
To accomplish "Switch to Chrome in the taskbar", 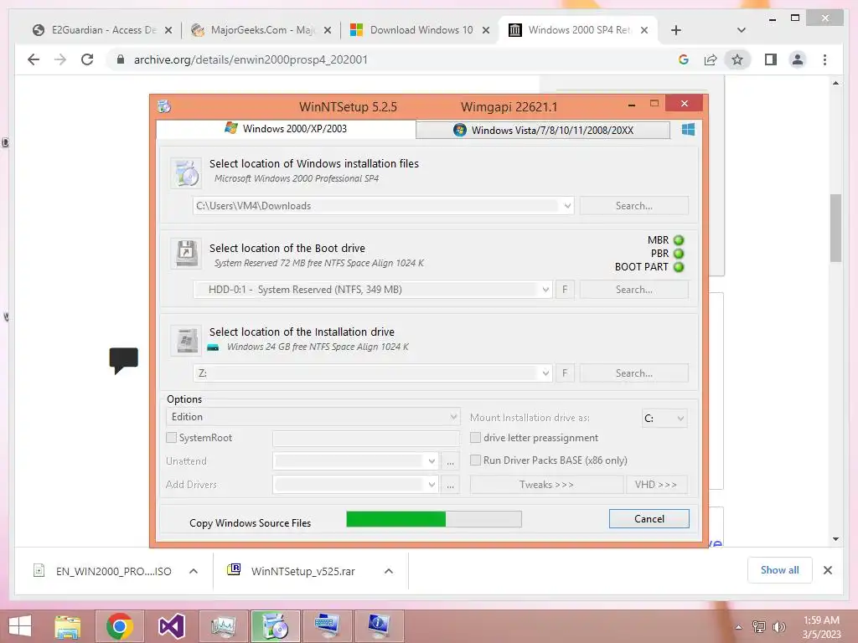I will coord(120,626).
